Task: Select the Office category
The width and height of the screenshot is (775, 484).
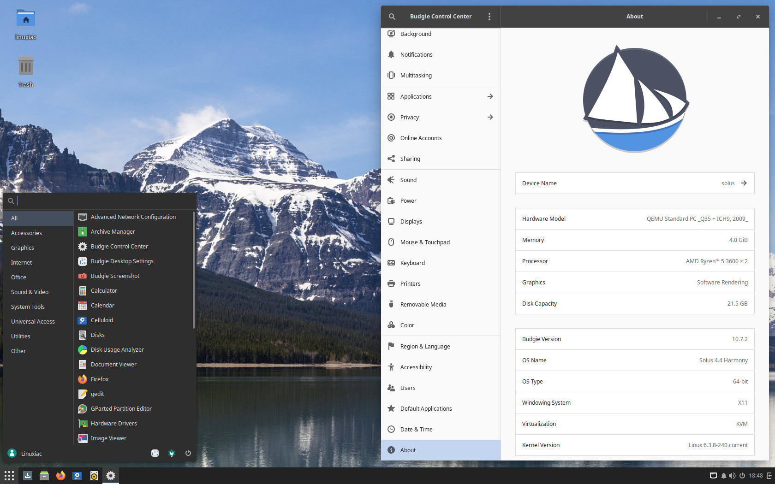Action: point(38,277)
